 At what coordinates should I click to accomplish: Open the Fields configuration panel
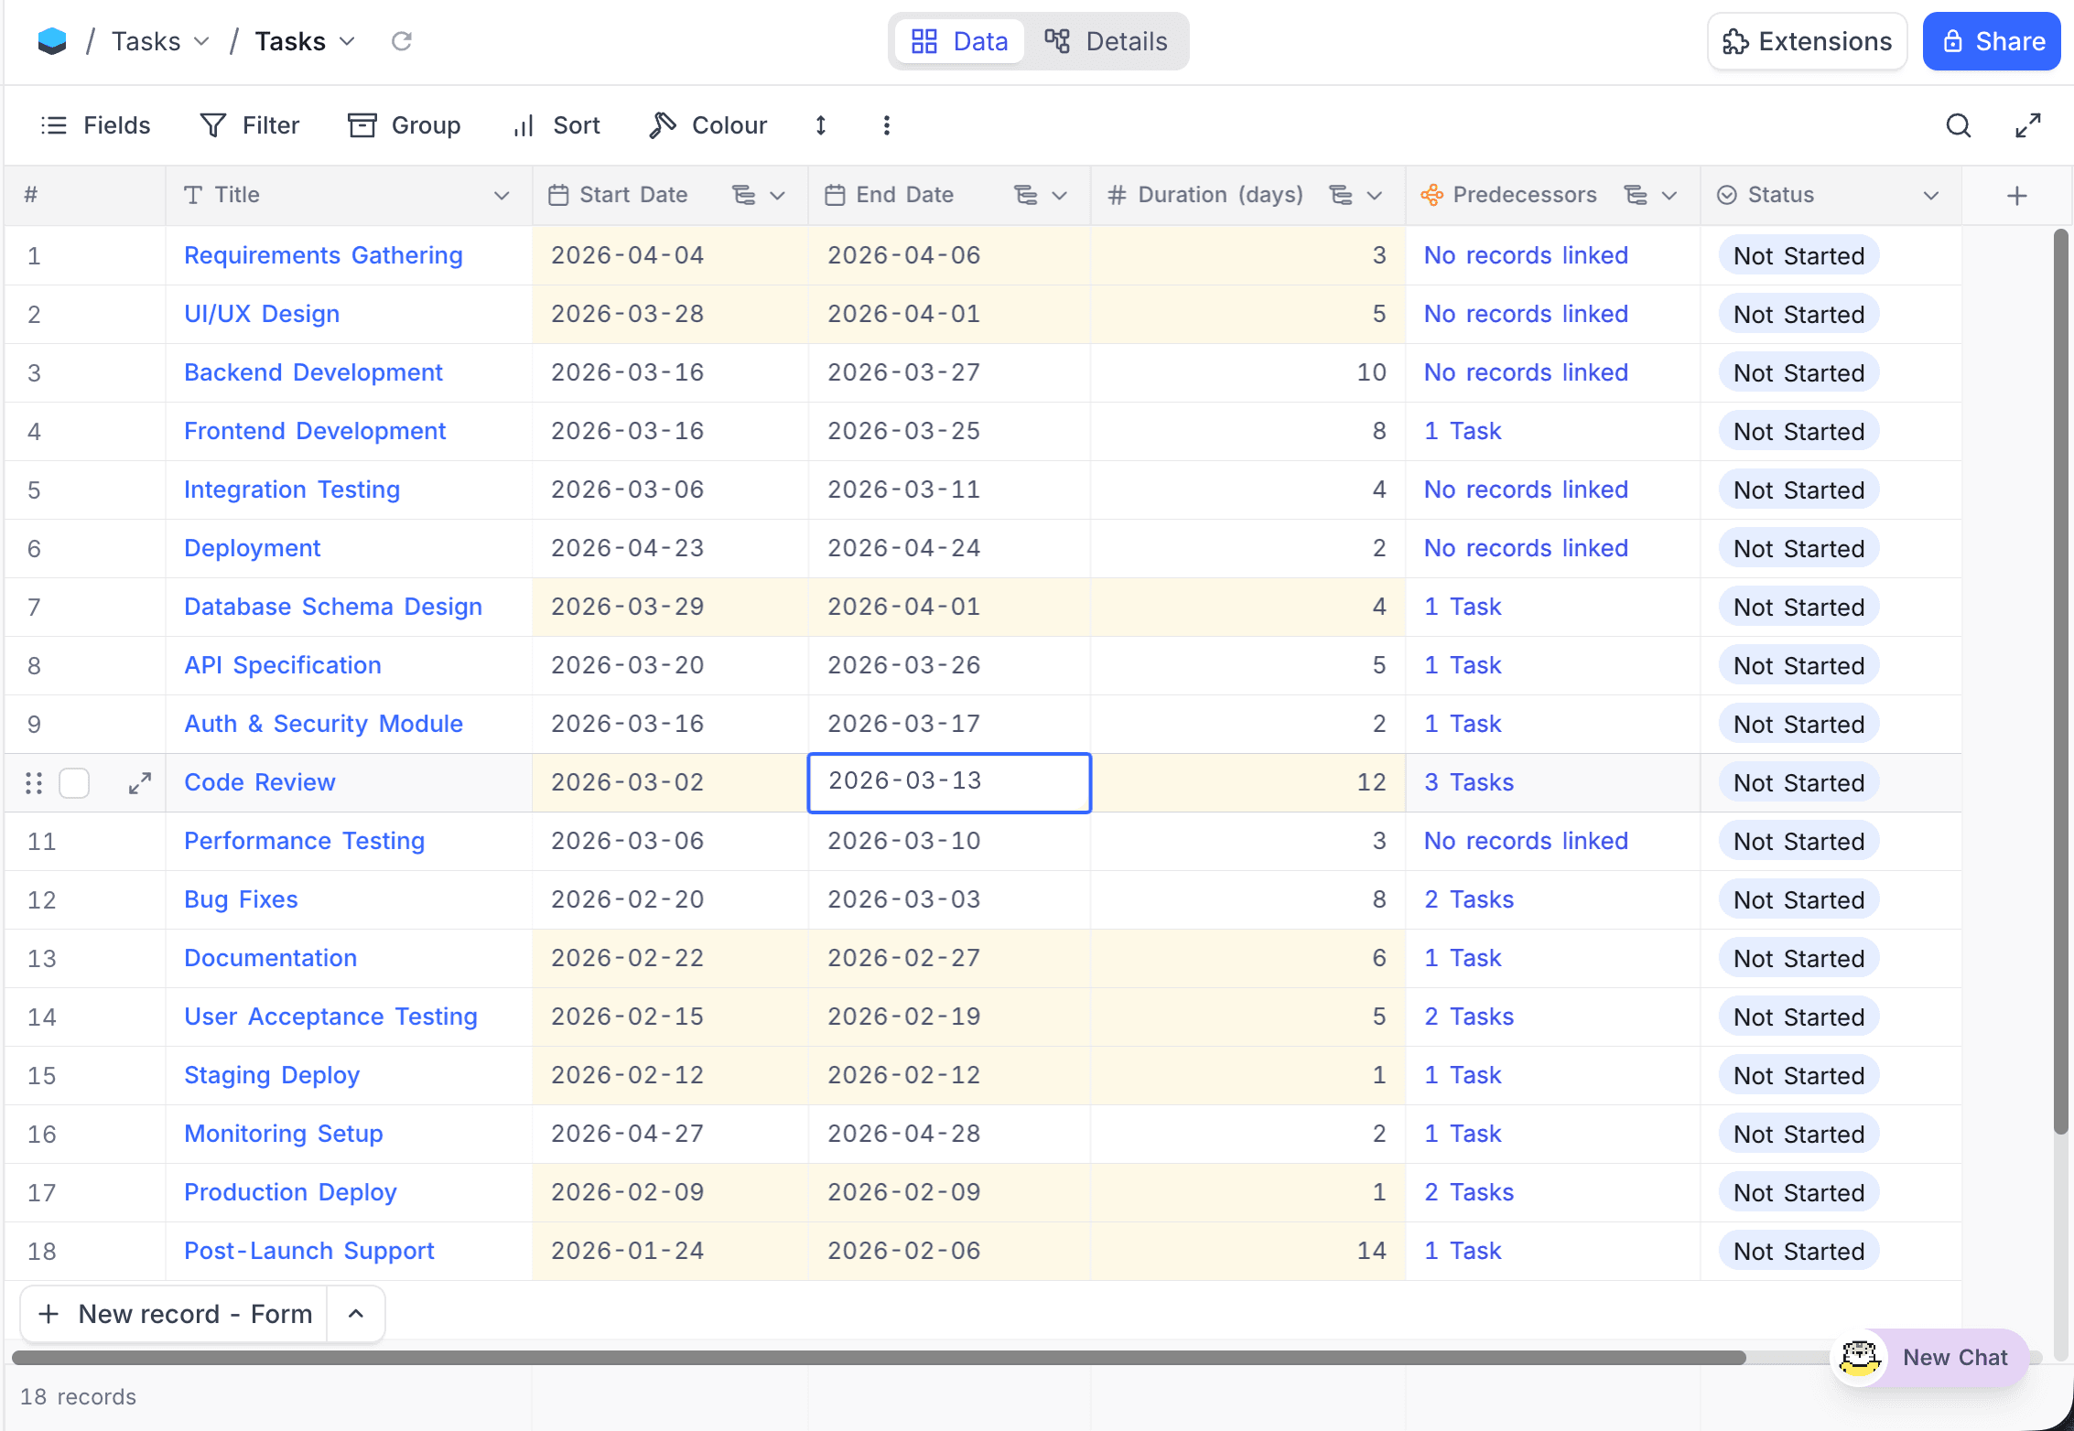(96, 125)
